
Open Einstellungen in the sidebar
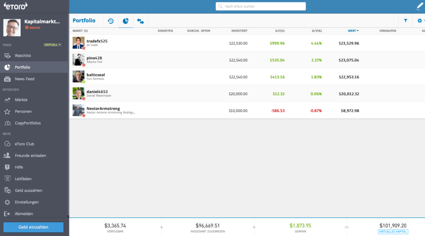(x=27, y=202)
